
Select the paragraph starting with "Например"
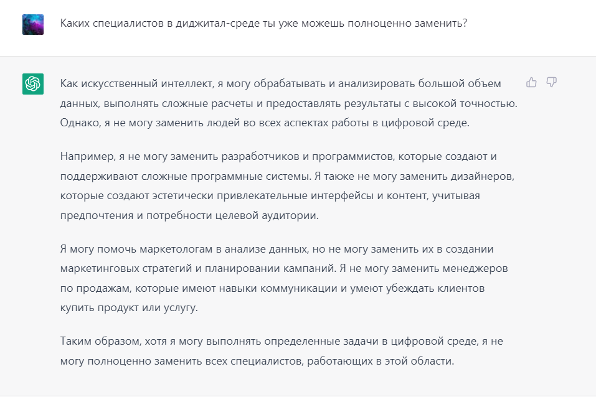pyautogui.click(x=287, y=186)
